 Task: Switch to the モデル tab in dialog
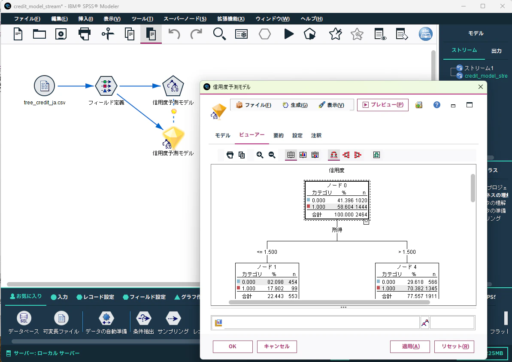tap(223, 135)
